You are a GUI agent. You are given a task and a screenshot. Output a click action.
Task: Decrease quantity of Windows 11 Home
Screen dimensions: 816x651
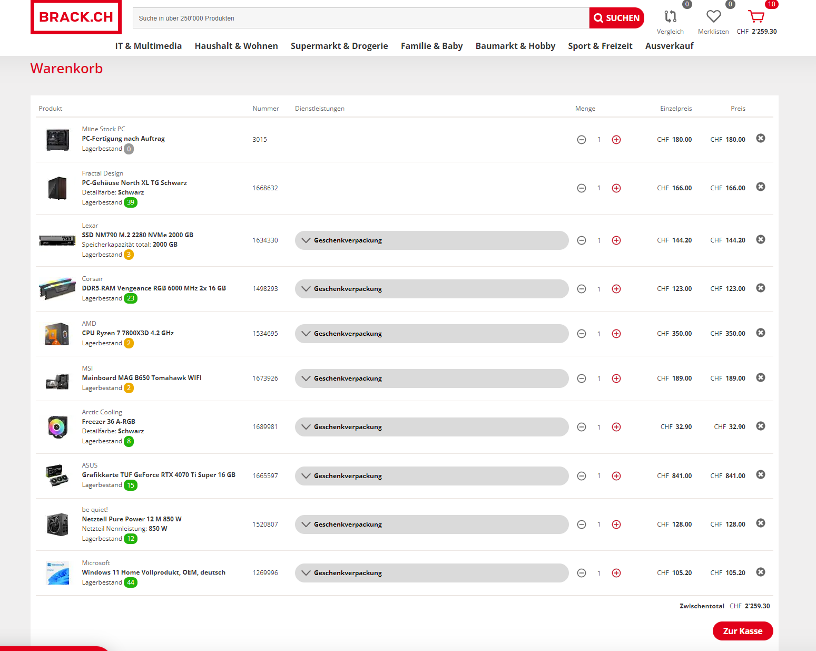pyautogui.click(x=582, y=573)
